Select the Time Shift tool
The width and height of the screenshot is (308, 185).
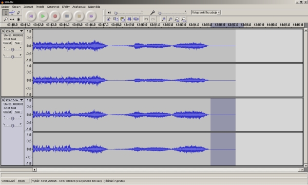[12, 19]
